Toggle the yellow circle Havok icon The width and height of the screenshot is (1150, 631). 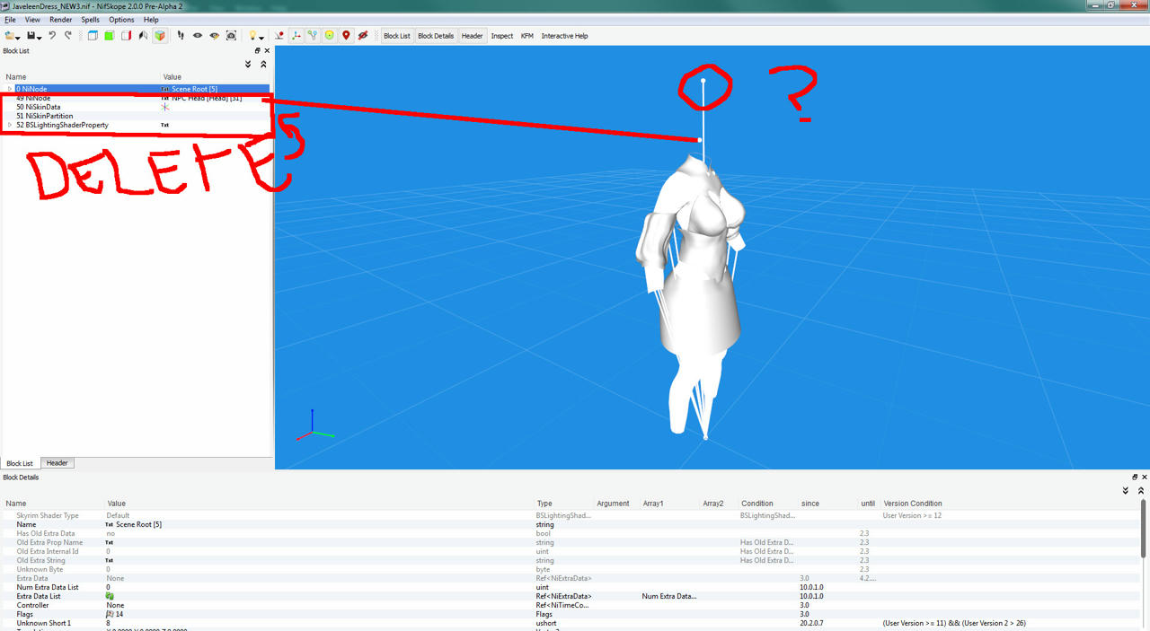[x=330, y=36]
